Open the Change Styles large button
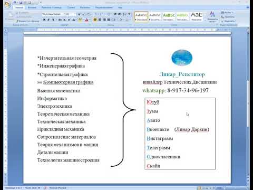The height and width of the screenshot is (190, 253). pos(212,16)
